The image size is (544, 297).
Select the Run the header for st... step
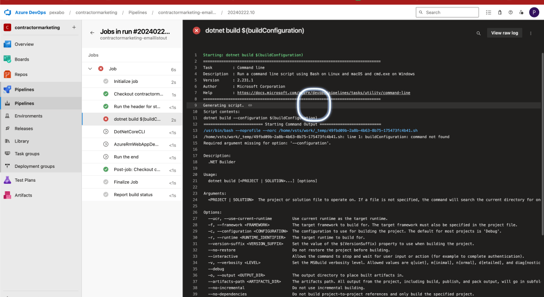[x=132, y=106]
